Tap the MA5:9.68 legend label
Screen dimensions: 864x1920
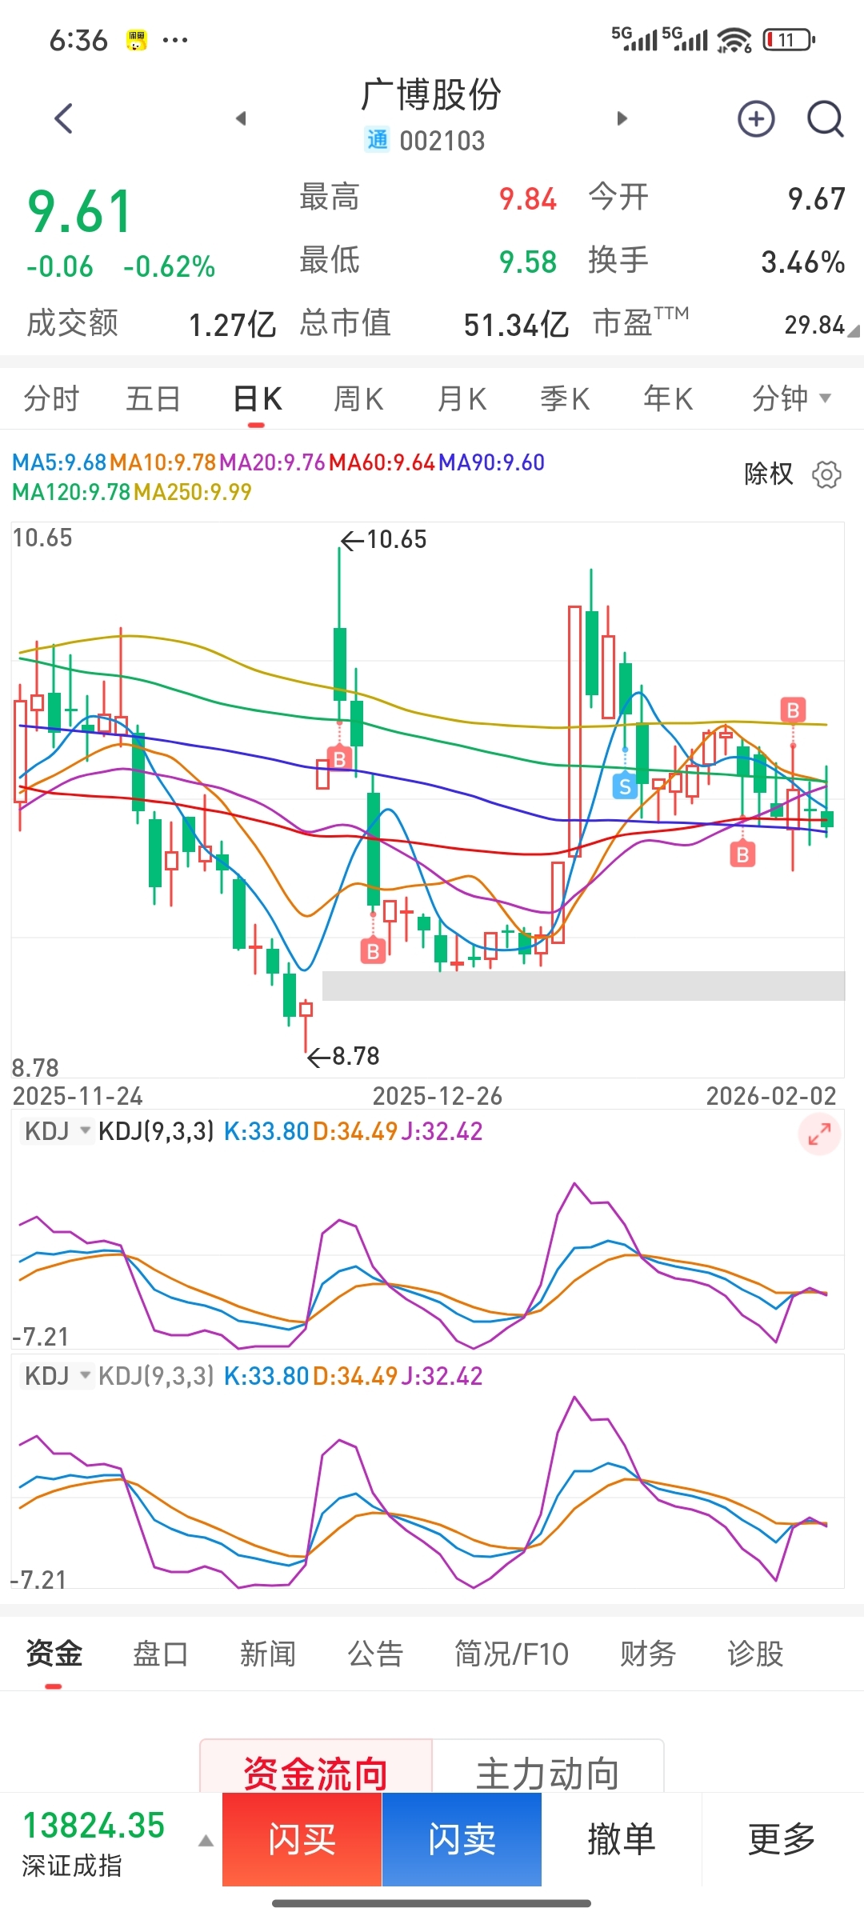59,462
